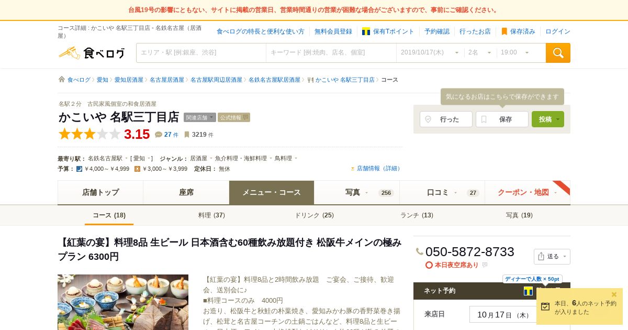Image resolution: width=628 pixels, height=330 pixels.
Task: Switch to ドリンク (25) sub-tab
Action: pos(314,215)
